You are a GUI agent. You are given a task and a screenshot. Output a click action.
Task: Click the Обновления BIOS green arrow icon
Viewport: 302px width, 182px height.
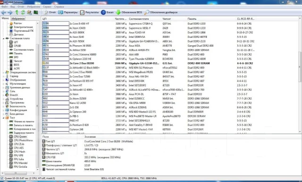point(118,12)
